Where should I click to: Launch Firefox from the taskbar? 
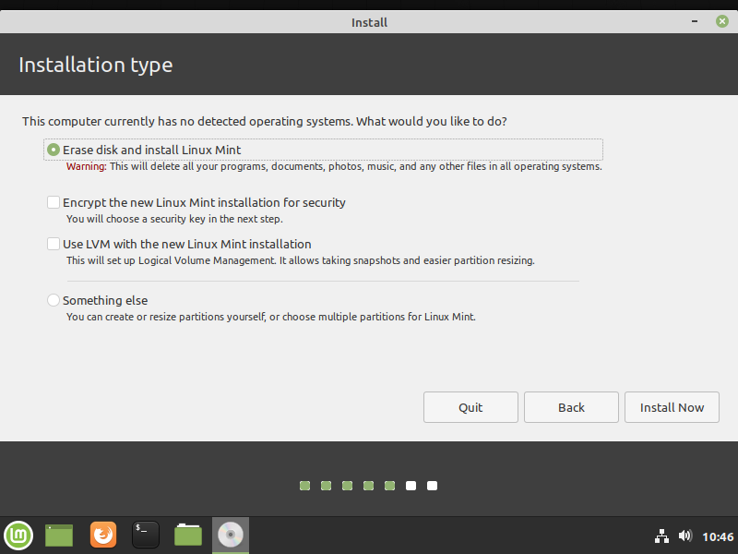pyautogui.click(x=103, y=536)
